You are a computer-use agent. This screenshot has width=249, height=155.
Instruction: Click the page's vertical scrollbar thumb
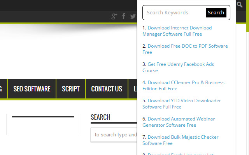pyautogui.click(x=247, y=16)
